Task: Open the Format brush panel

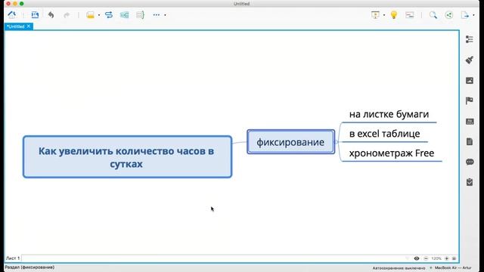Action: 470,60
